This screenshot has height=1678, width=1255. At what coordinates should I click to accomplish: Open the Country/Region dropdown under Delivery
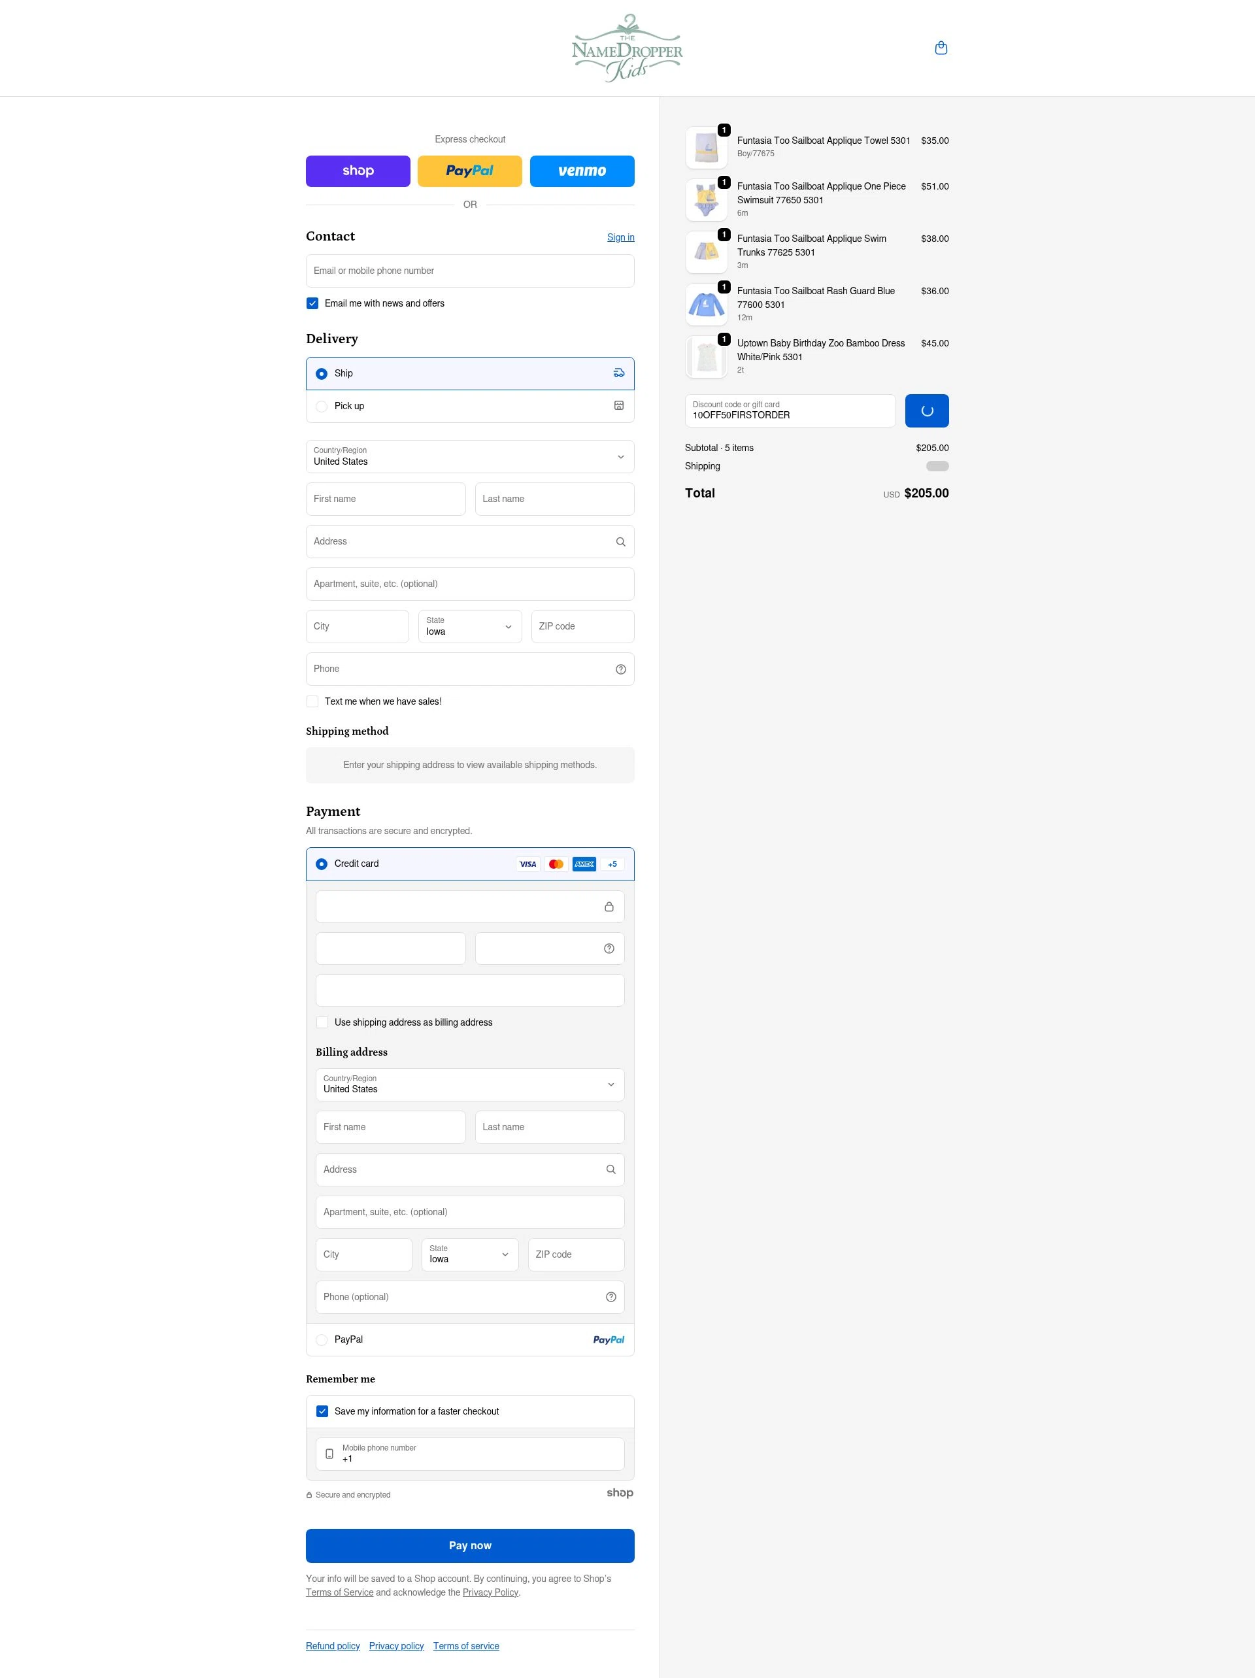[470, 457]
